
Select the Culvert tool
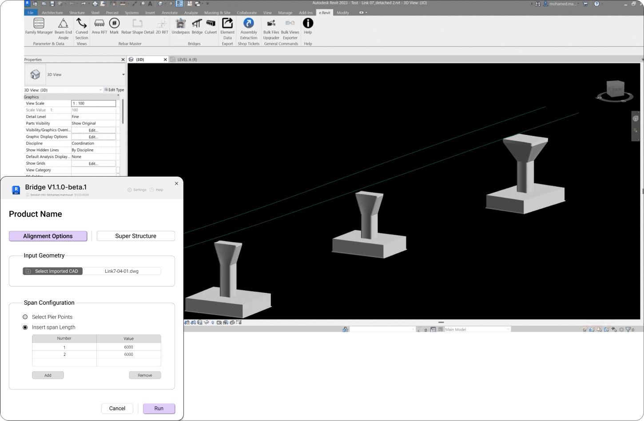(211, 28)
